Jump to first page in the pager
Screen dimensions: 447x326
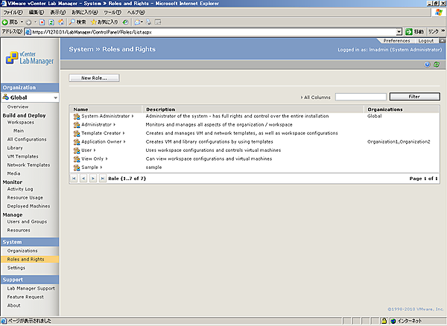74,179
